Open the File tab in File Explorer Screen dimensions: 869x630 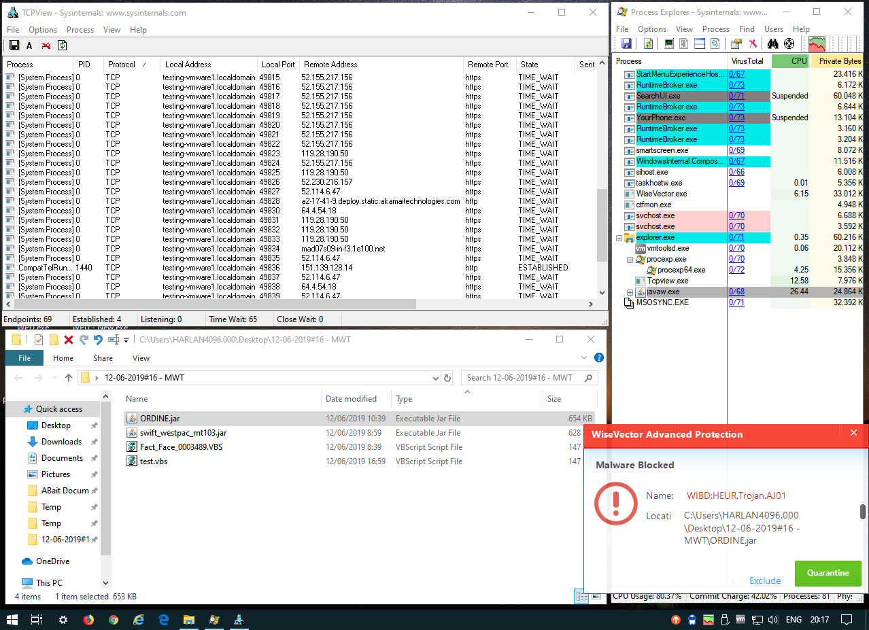coord(24,358)
